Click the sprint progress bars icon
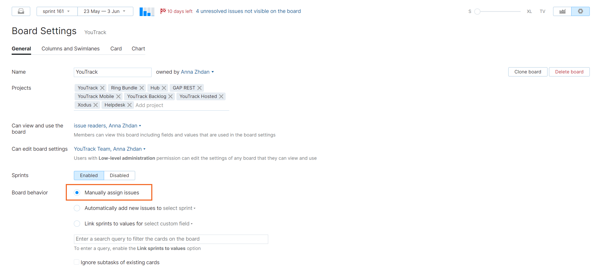602x274 pixels. [147, 12]
